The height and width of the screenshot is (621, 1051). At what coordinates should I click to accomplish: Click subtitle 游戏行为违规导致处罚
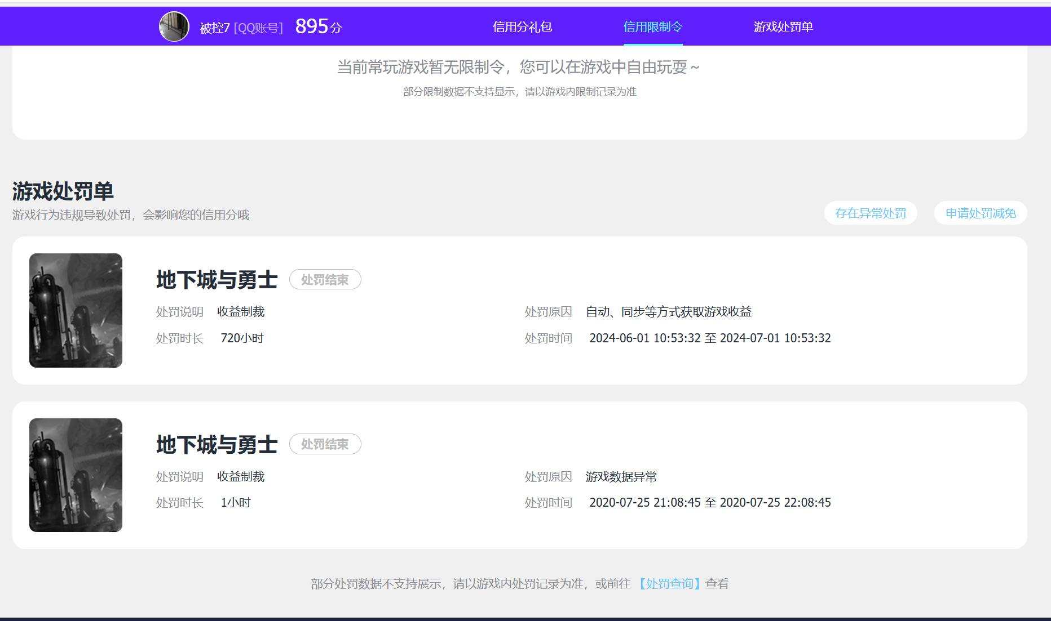click(x=131, y=215)
